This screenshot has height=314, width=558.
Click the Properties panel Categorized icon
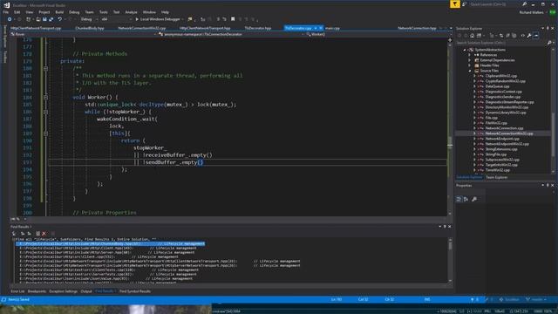click(x=459, y=200)
